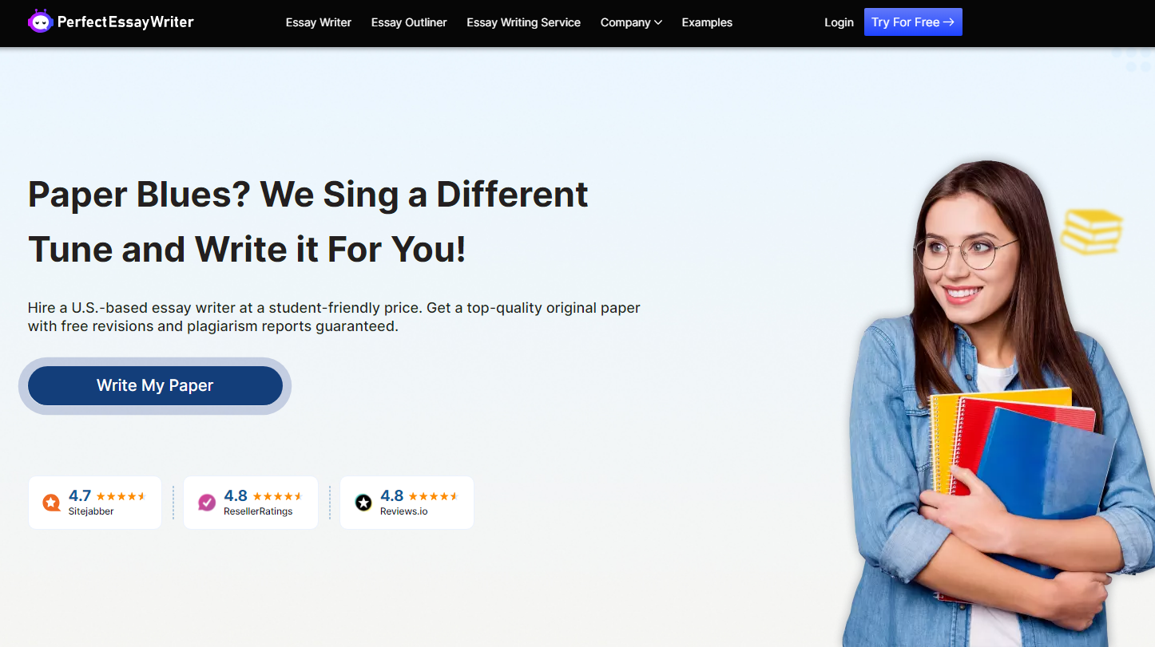
Task: Click the ResellerRatings pink checkmark icon
Action: tap(207, 503)
